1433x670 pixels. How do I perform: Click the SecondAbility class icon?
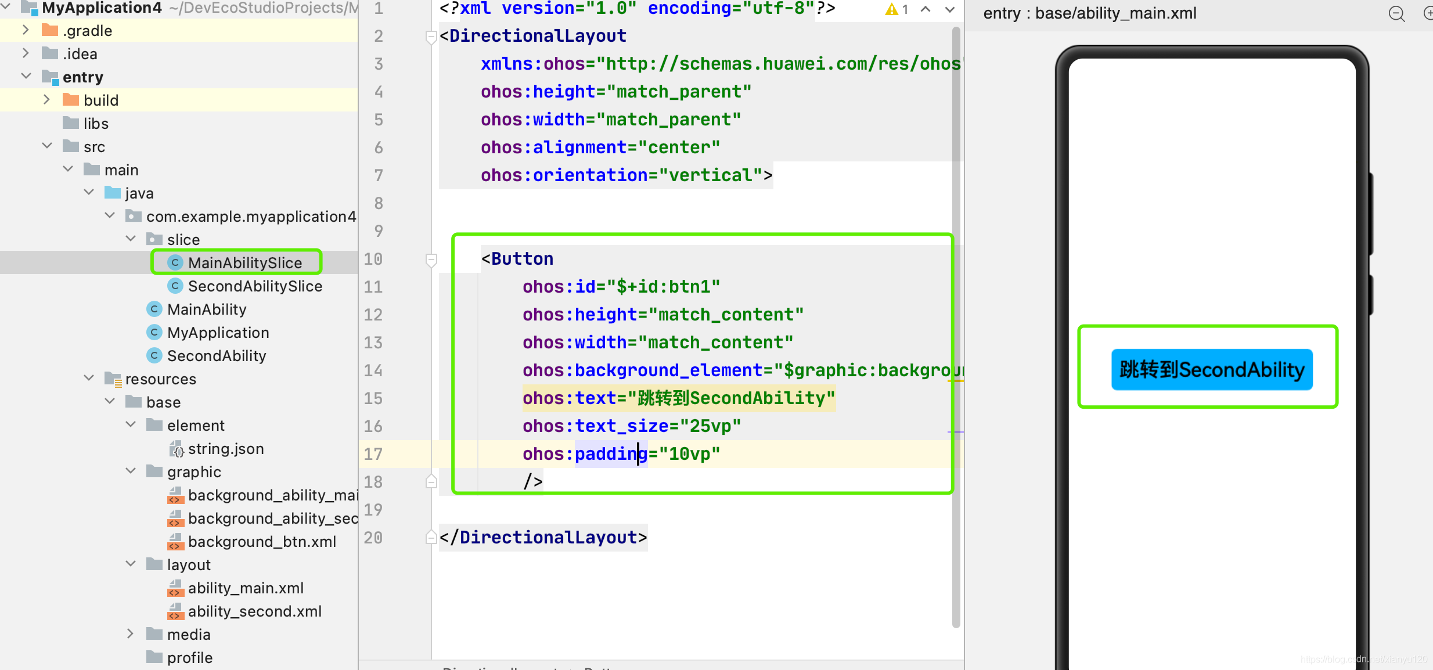coord(154,355)
